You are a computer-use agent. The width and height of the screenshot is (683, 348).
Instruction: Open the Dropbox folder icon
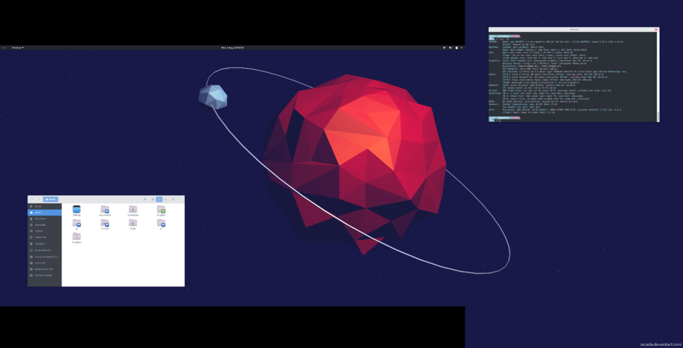point(161,209)
